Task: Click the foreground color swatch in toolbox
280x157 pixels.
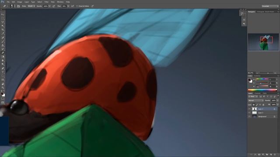Action: (x=2, y=93)
